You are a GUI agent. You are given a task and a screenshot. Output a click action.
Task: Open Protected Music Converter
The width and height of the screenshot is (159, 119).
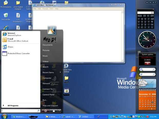(x=21, y=53)
